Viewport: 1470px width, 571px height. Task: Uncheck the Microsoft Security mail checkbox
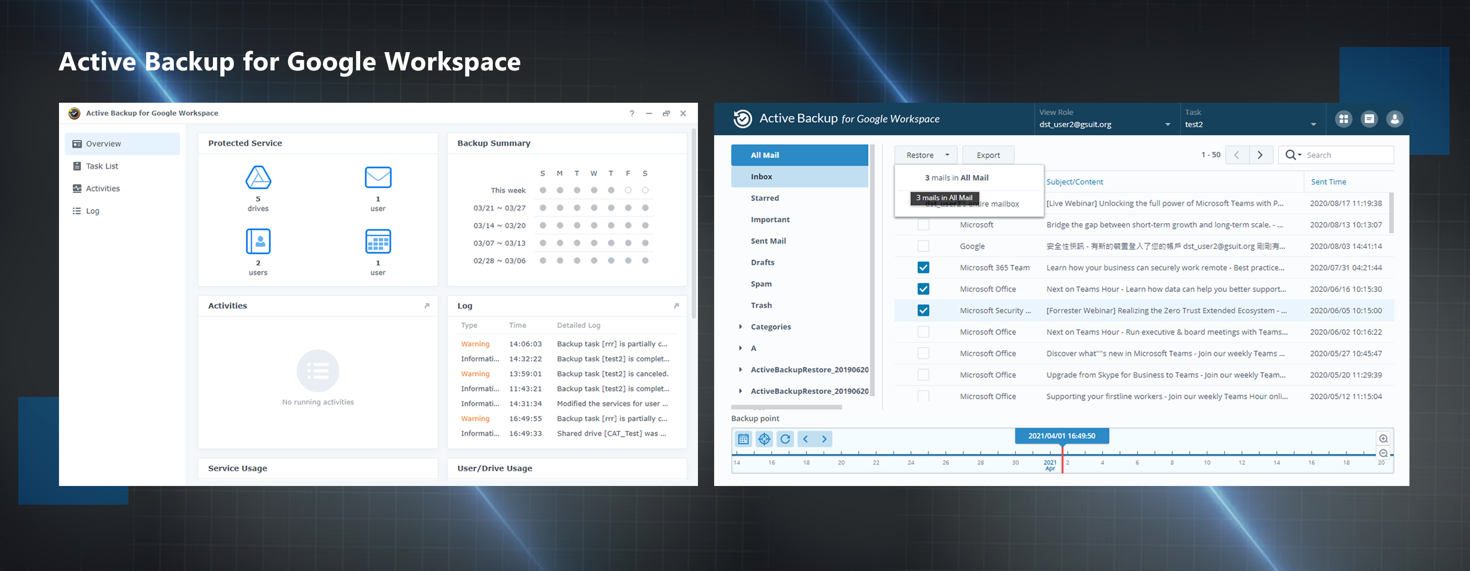[923, 311]
